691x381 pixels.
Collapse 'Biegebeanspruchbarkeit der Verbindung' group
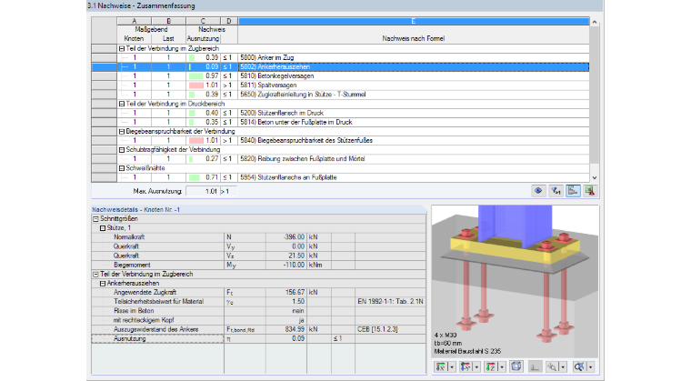tap(122, 132)
